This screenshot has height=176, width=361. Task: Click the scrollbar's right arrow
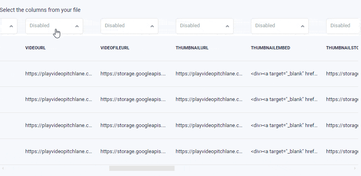(x=355, y=169)
